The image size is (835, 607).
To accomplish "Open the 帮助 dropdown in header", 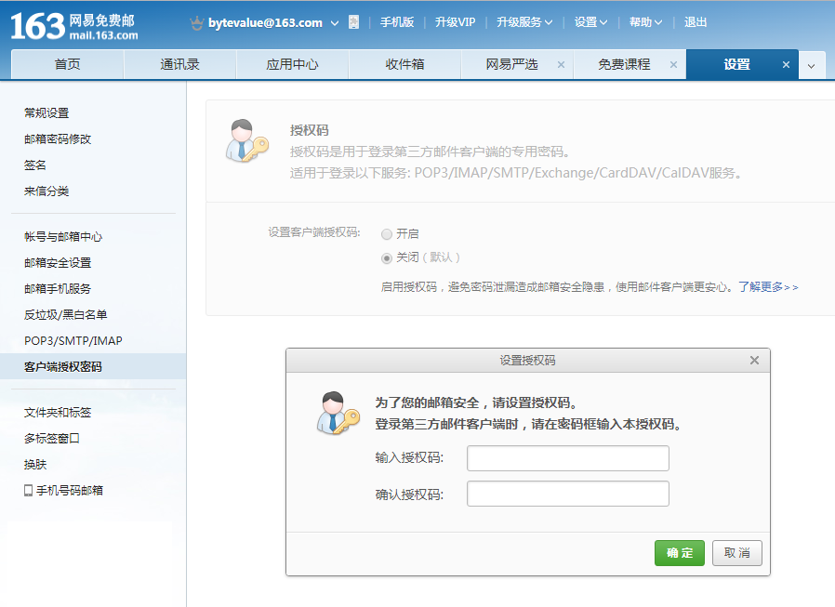I will pos(645,22).
